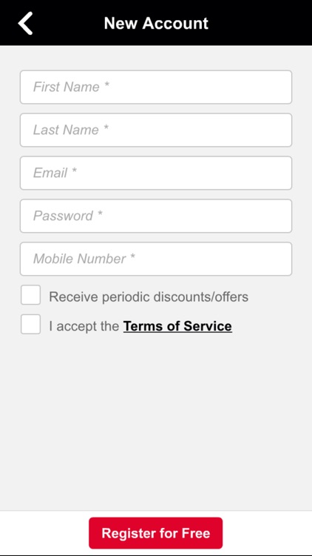
Task: Click the red Register for Free button
Action: tap(156, 533)
